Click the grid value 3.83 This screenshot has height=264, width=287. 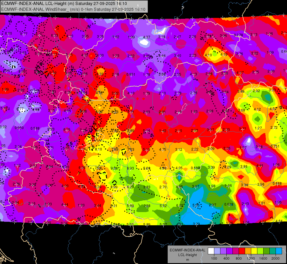[x=147, y=187]
